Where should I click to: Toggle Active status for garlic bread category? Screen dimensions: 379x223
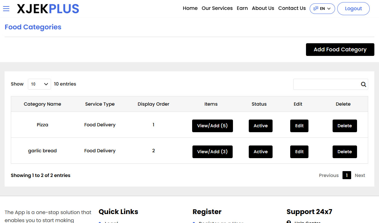[261, 152]
